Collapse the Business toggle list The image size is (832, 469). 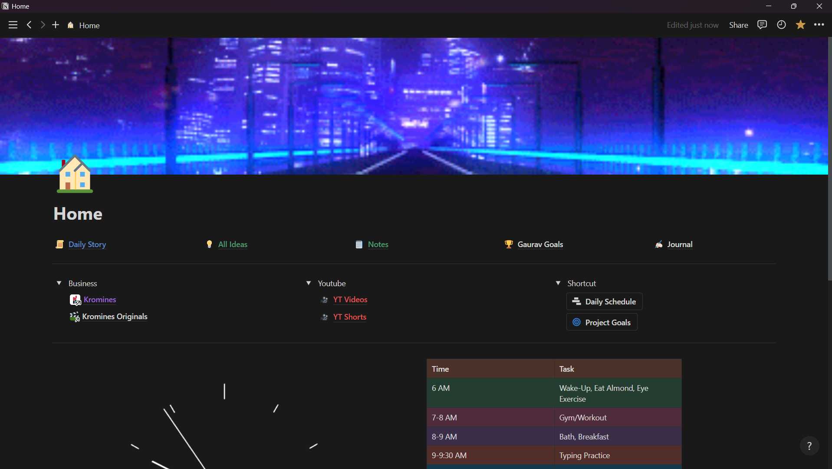pyautogui.click(x=59, y=283)
